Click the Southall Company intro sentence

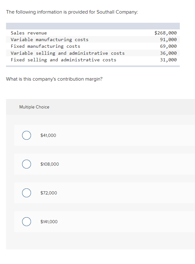72,12
